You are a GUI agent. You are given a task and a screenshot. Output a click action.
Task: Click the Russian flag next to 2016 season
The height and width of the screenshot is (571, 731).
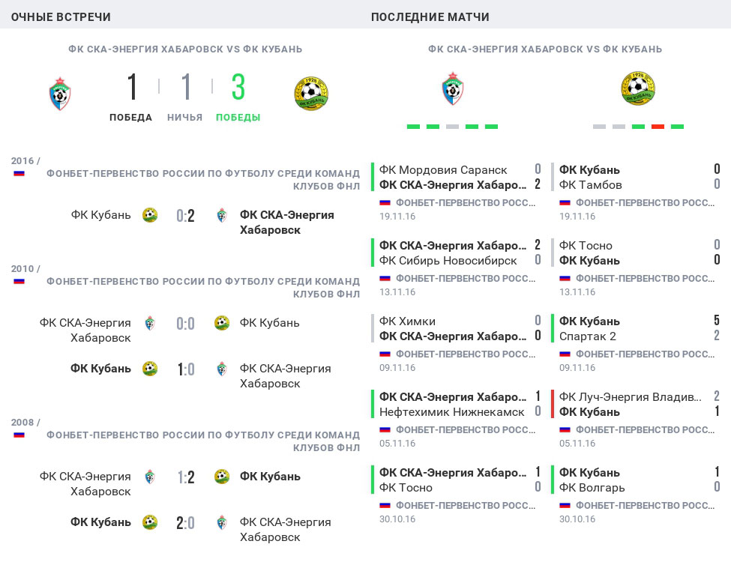pos(19,173)
